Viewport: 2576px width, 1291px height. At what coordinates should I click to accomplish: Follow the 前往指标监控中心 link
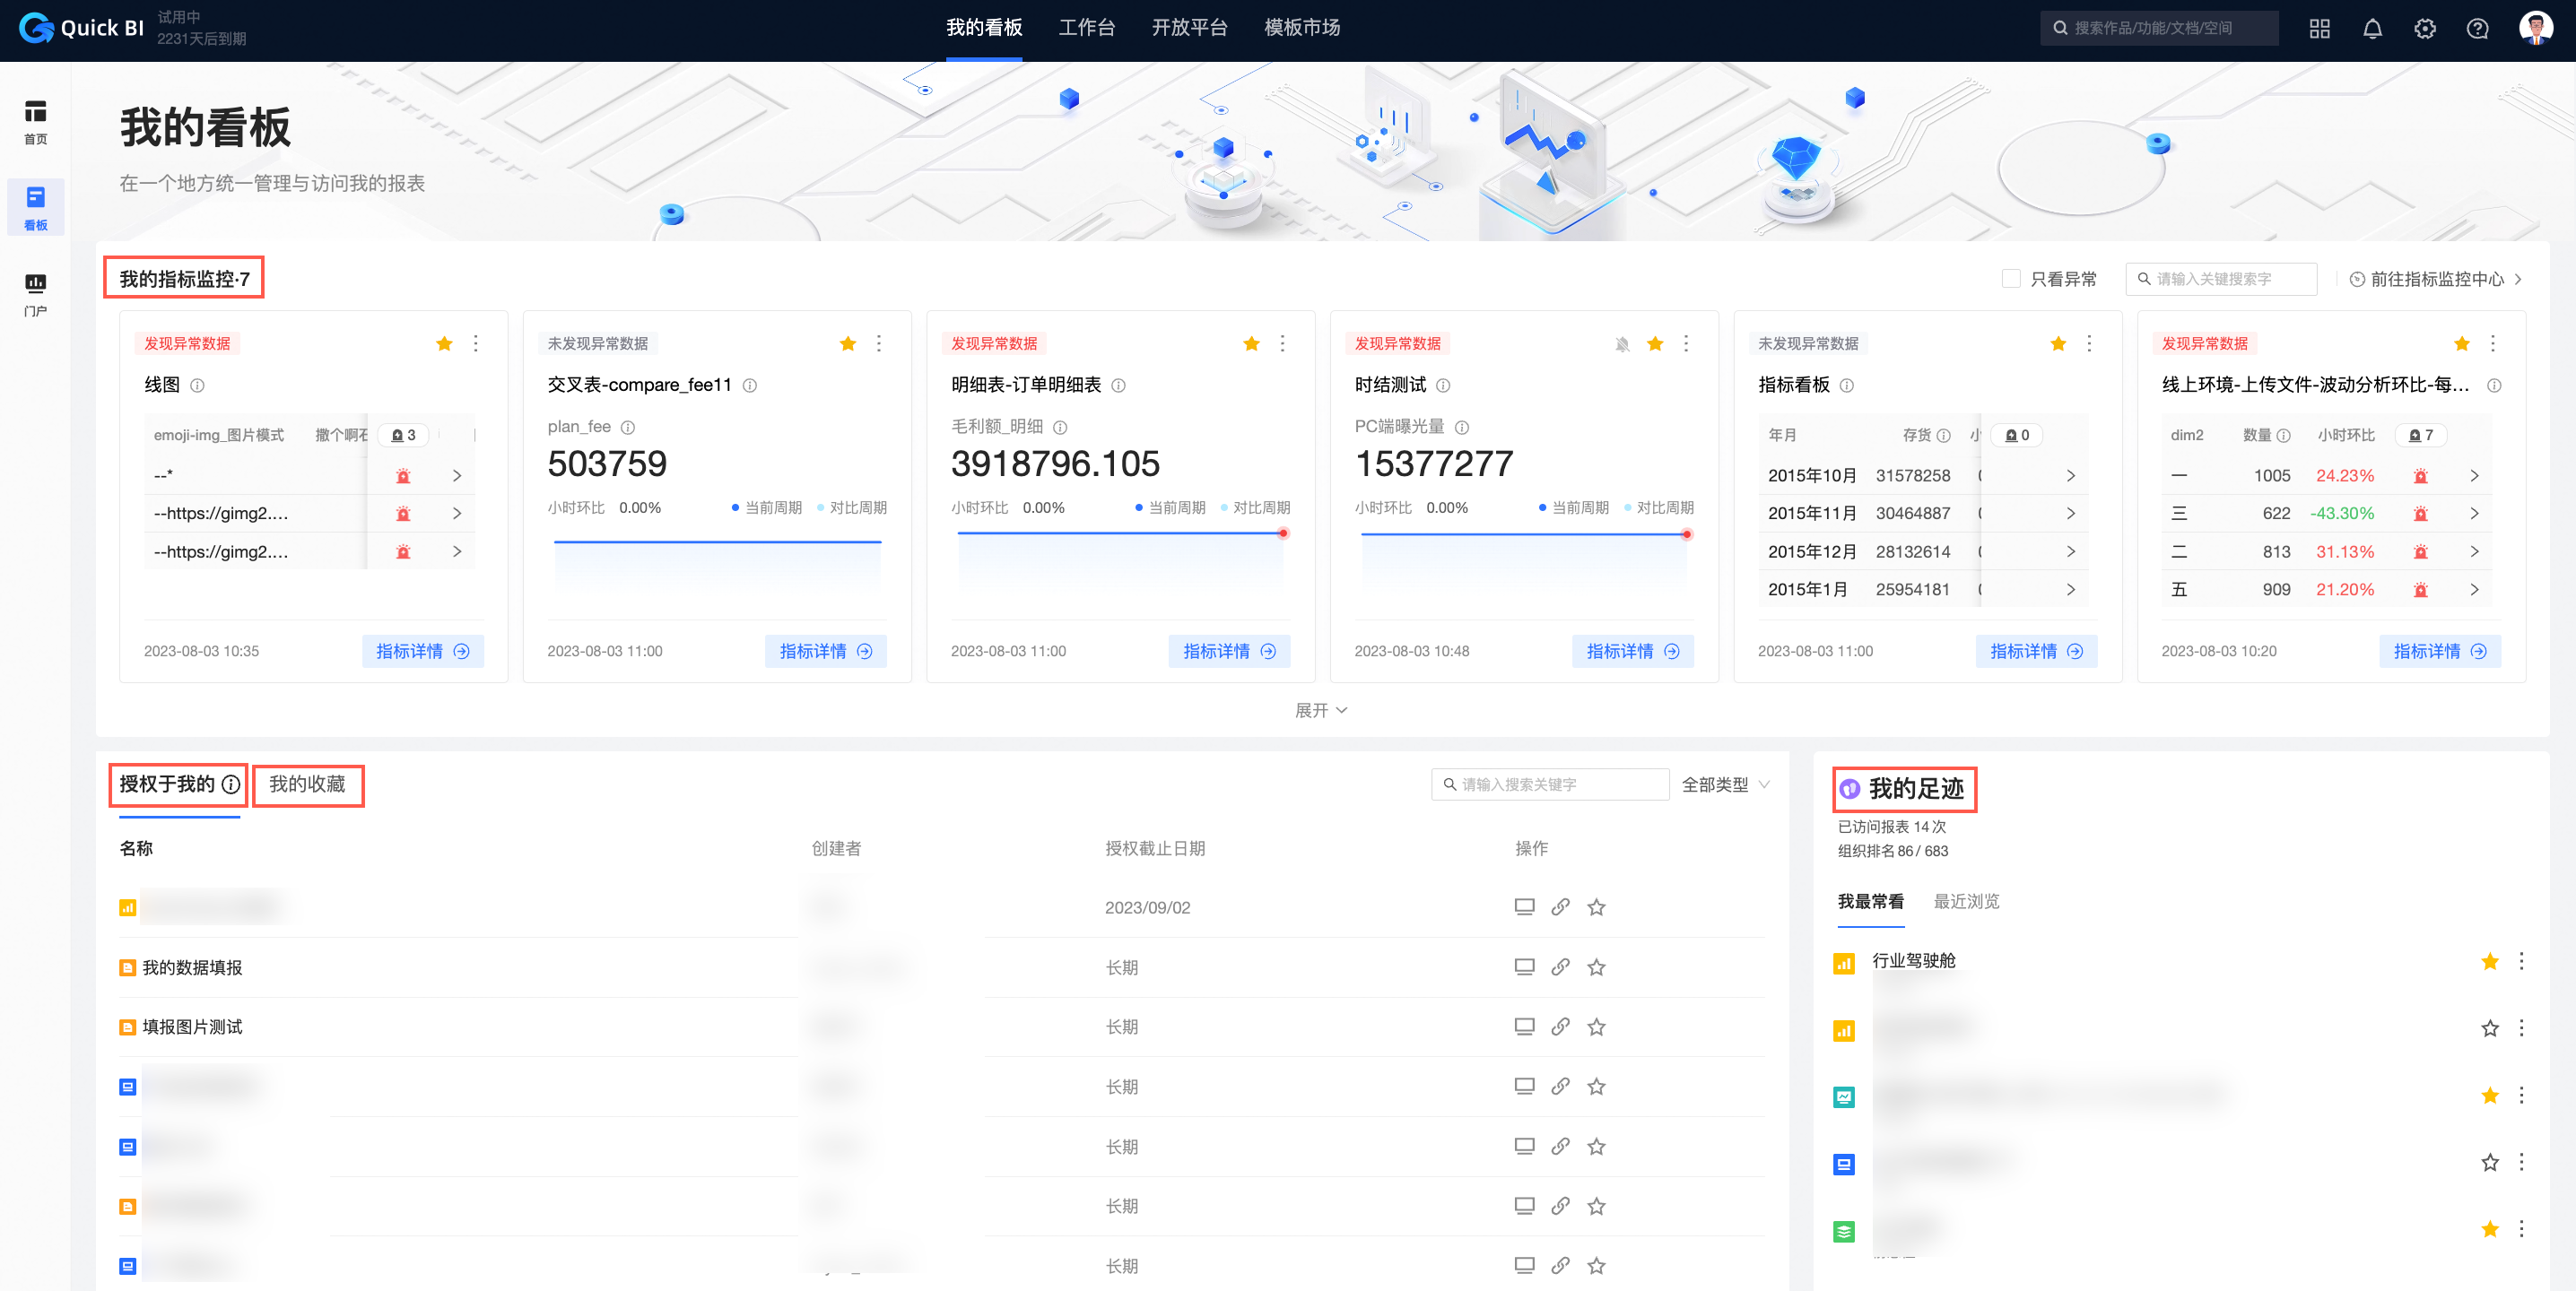pyautogui.click(x=2435, y=279)
